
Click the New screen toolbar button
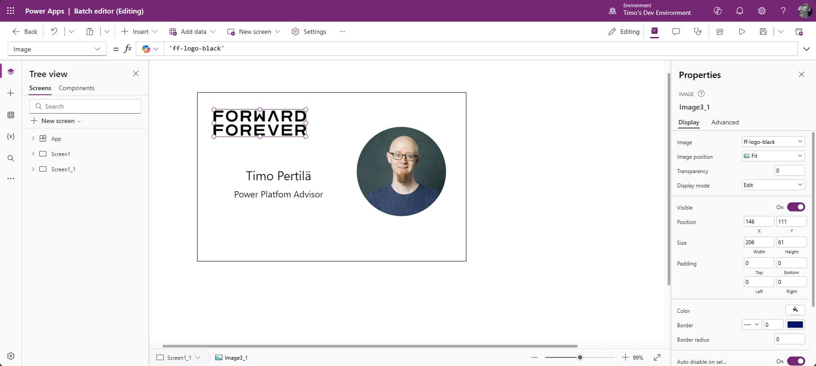pos(254,32)
